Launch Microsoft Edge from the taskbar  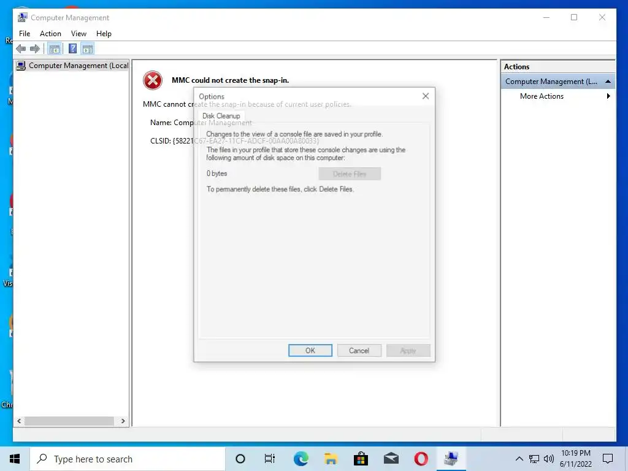(x=301, y=459)
